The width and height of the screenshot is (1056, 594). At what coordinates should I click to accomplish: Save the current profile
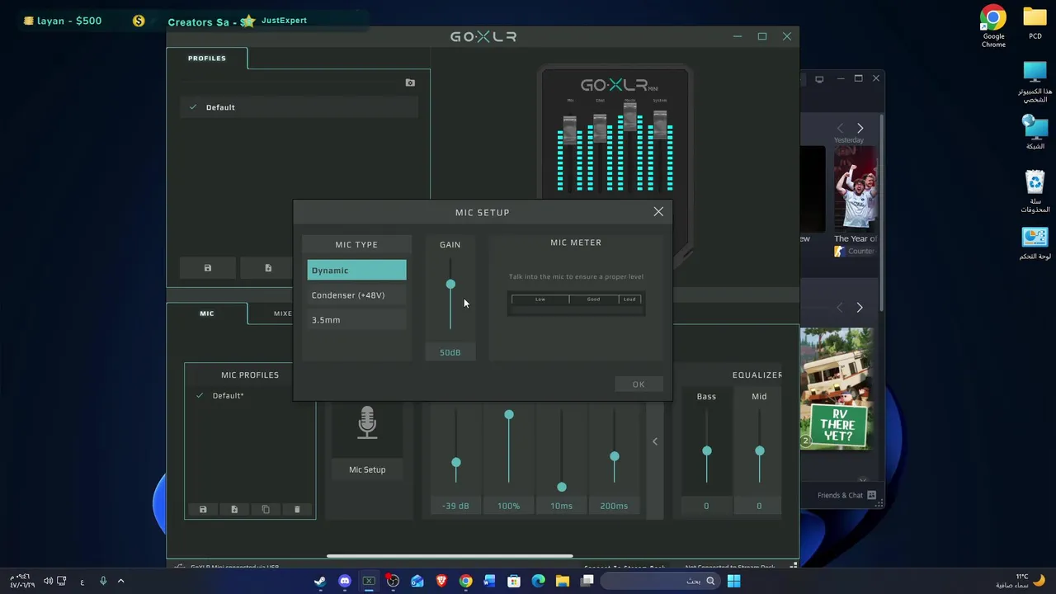coord(208,268)
